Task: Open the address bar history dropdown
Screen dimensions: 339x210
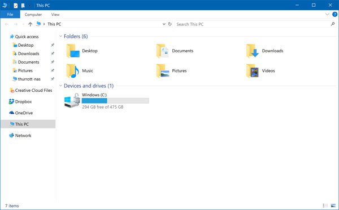Action: 164,24
